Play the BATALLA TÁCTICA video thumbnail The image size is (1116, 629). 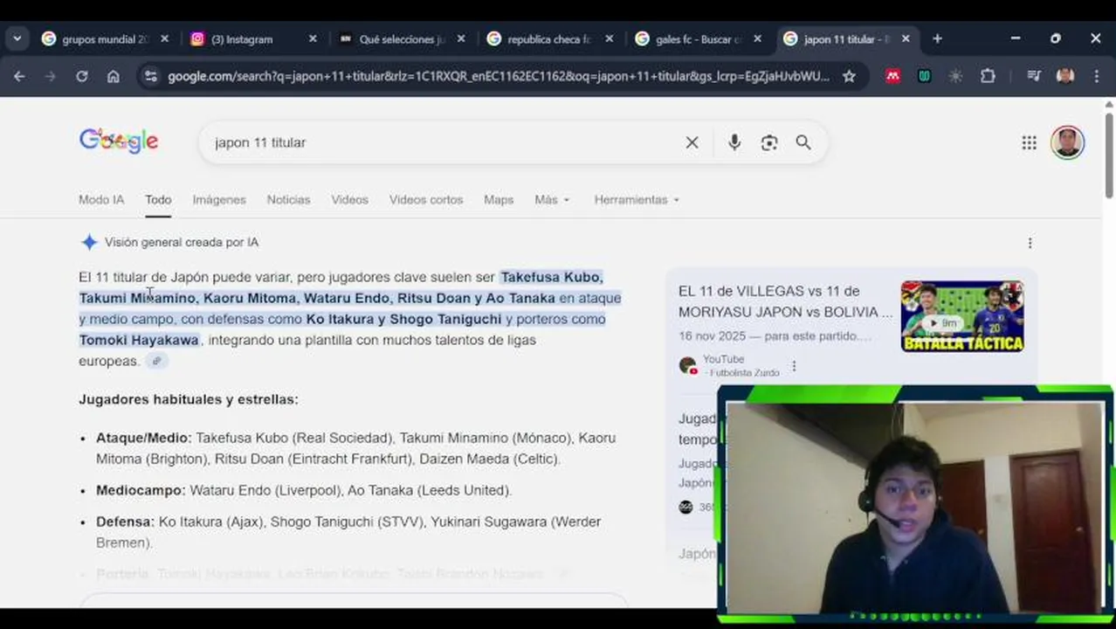pos(962,316)
